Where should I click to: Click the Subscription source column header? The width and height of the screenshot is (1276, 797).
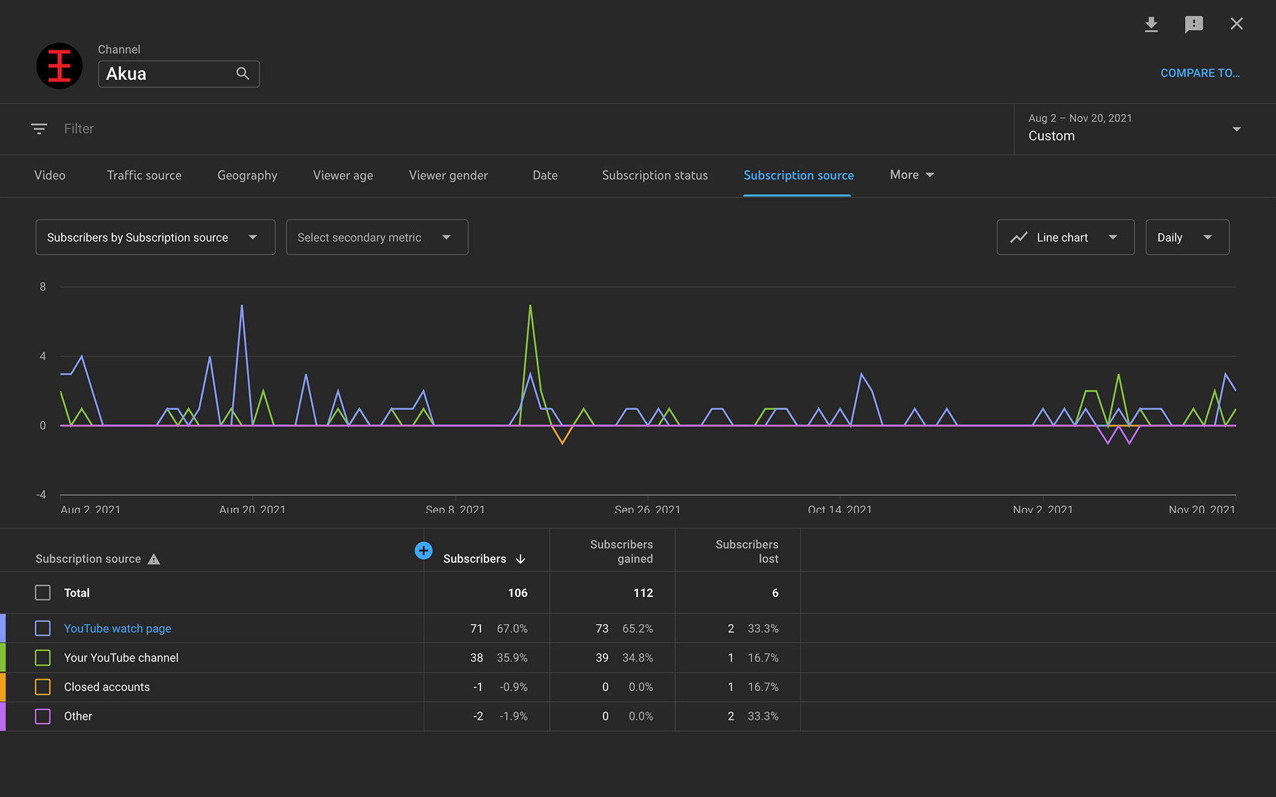pyautogui.click(x=88, y=559)
